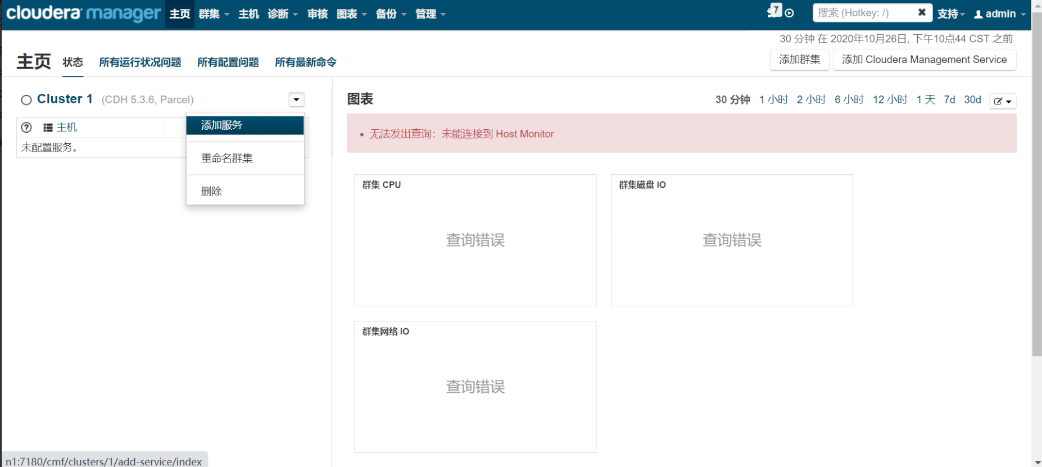The width and height of the screenshot is (1042, 467).
Task: Click 添加 Cloudera Management Service button
Action: point(924,60)
